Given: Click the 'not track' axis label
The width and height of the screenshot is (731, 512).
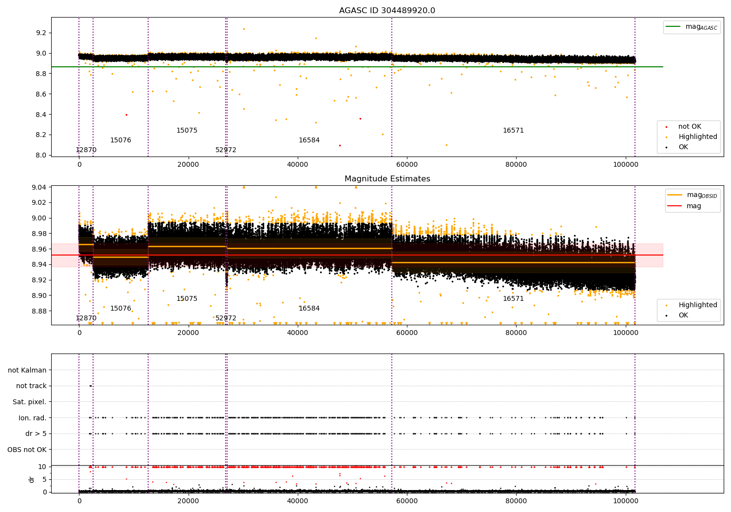Looking at the screenshot, I should pyautogui.click(x=31, y=386).
